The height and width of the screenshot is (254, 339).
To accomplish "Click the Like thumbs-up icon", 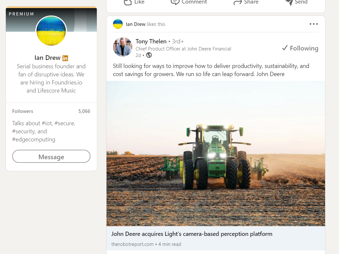I will 128,2.
